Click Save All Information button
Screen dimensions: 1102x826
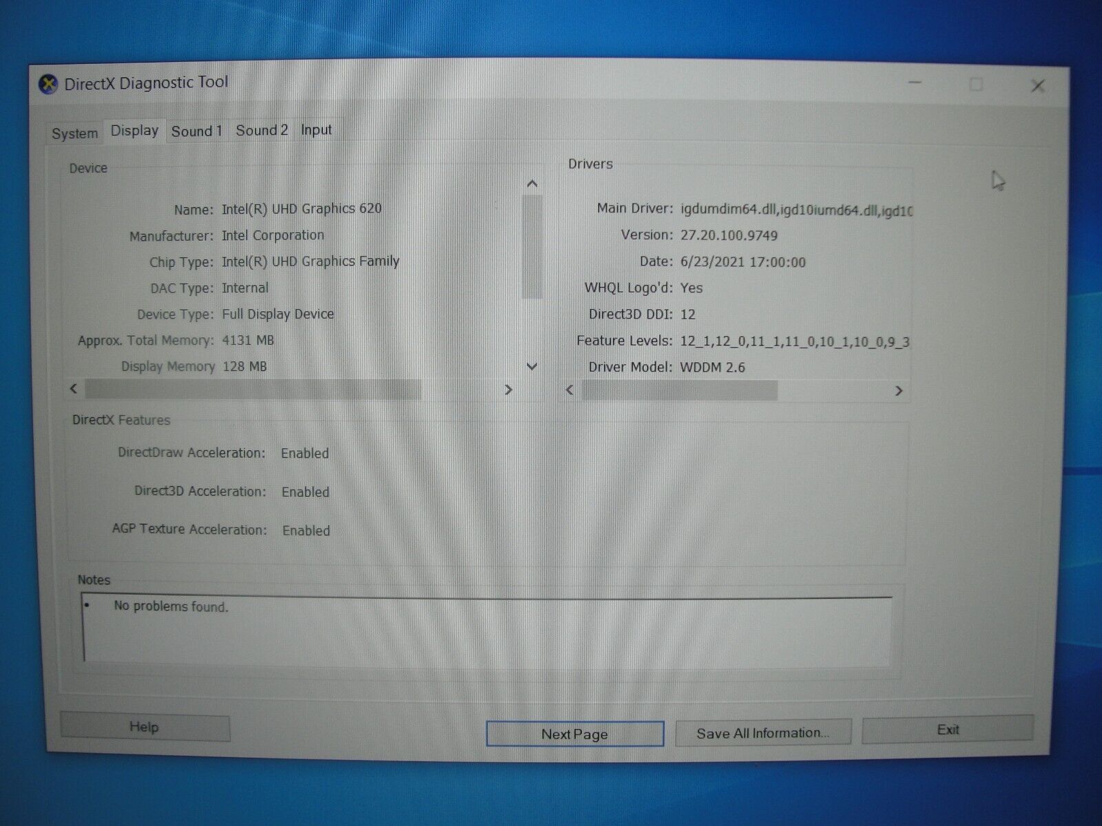click(x=763, y=733)
